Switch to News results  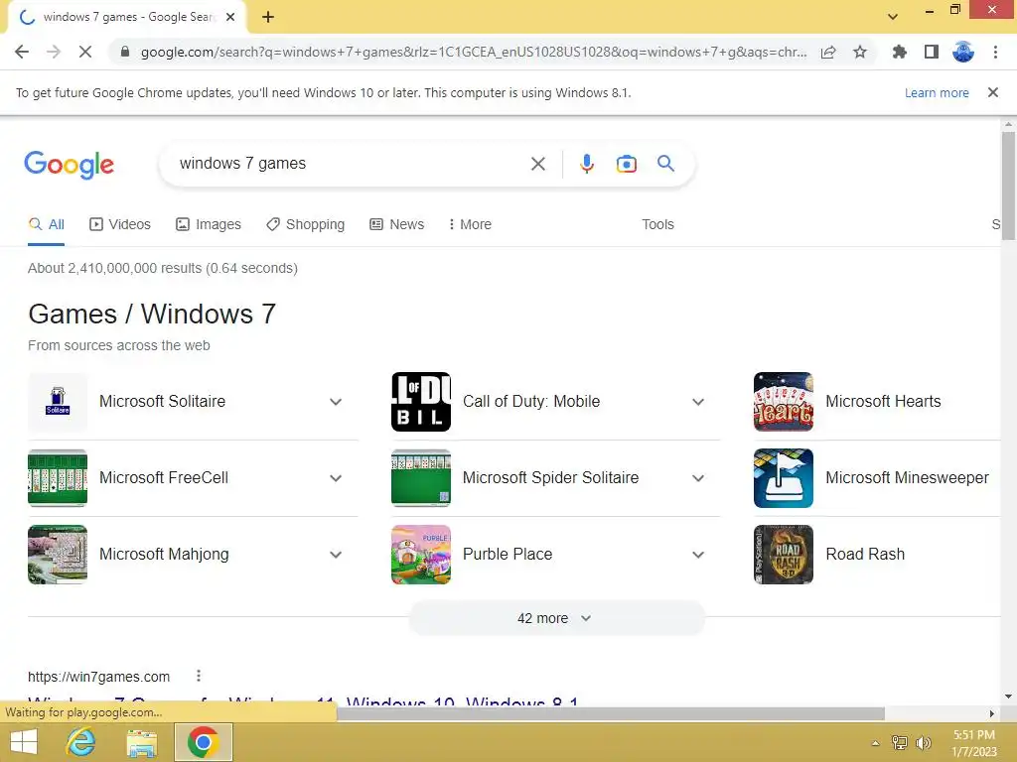(x=397, y=225)
